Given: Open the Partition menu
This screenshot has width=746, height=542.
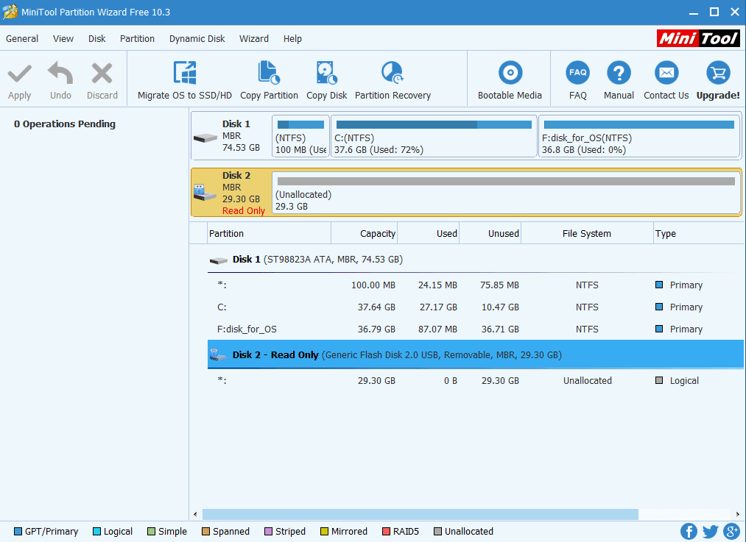Looking at the screenshot, I should (137, 39).
